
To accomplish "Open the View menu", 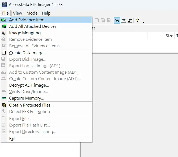I will click(x=17, y=13).
